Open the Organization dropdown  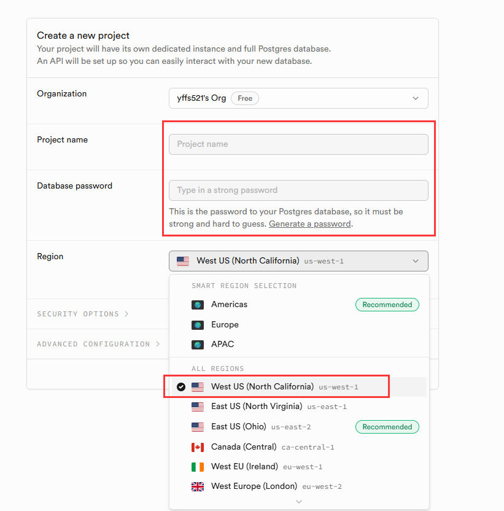(298, 98)
